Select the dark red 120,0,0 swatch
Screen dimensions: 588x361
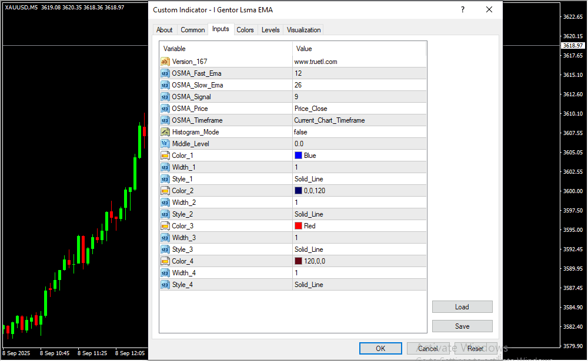click(x=298, y=261)
